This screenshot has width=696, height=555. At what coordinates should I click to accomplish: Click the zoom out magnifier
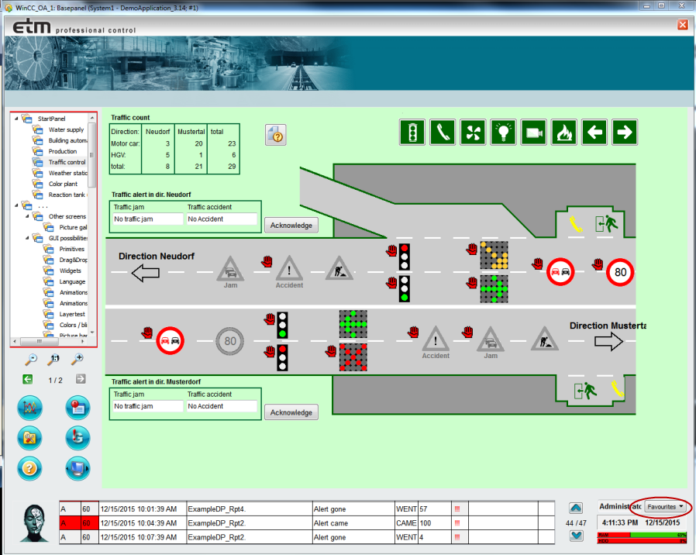coord(31,359)
